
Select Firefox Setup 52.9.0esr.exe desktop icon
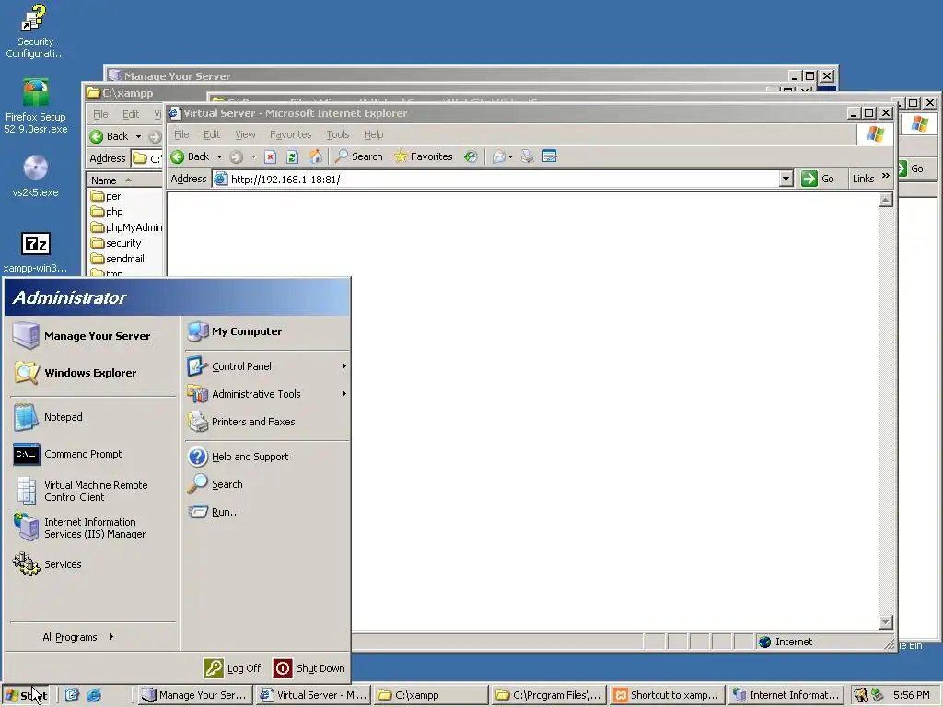[x=36, y=106]
